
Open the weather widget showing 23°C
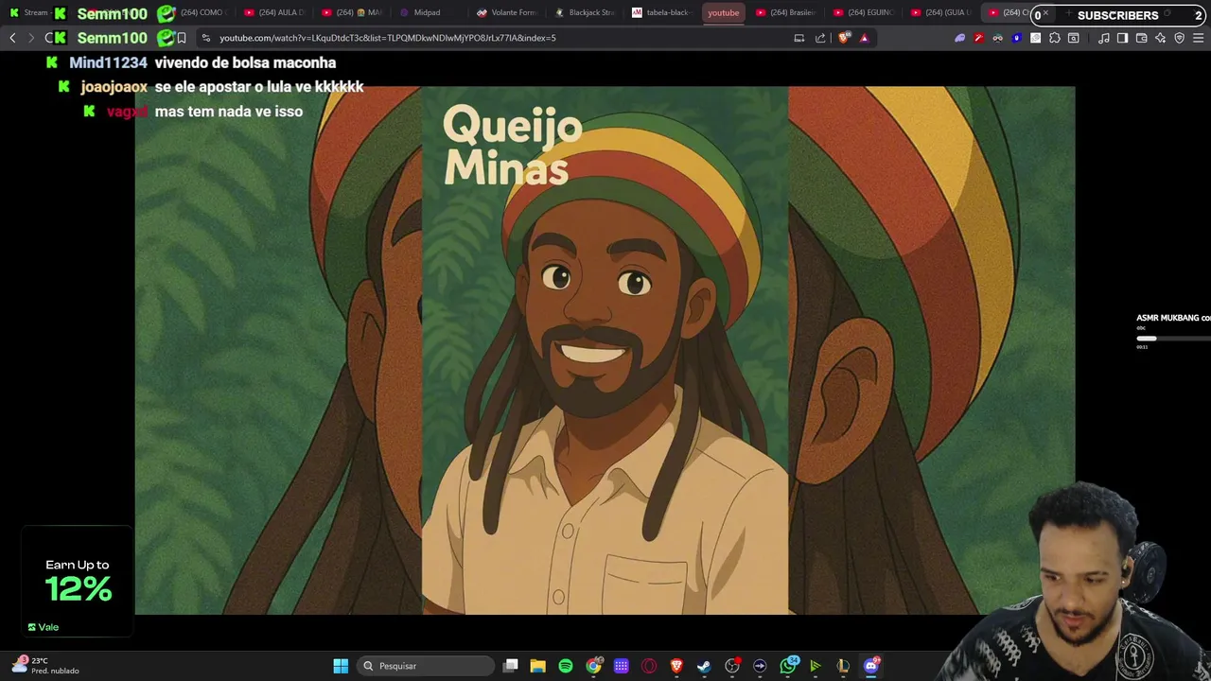(45, 666)
